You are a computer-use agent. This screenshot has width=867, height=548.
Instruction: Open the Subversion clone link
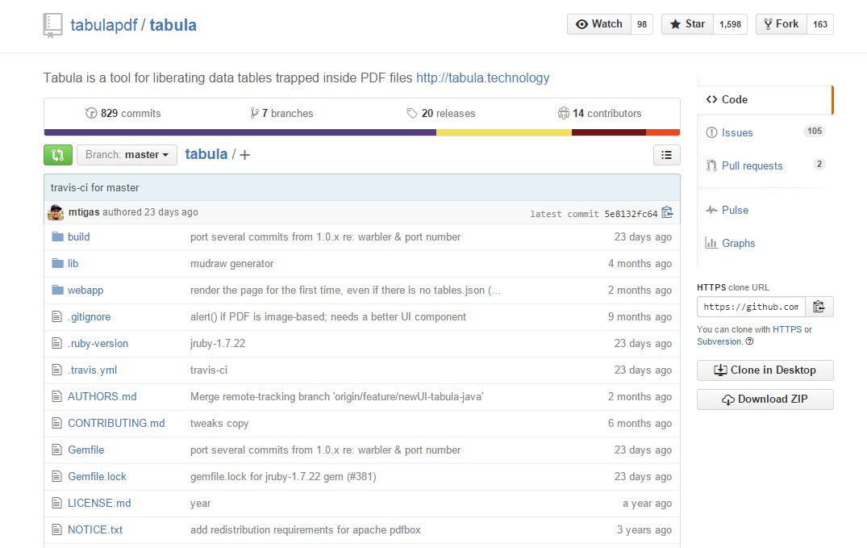pyautogui.click(x=719, y=341)
